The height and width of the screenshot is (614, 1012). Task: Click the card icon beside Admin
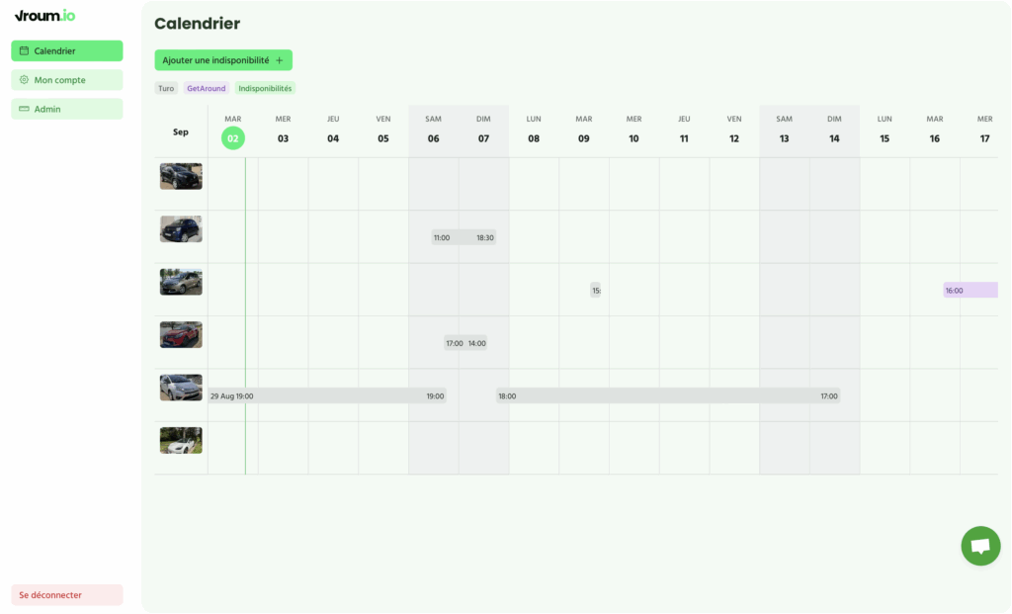[24, 109]
